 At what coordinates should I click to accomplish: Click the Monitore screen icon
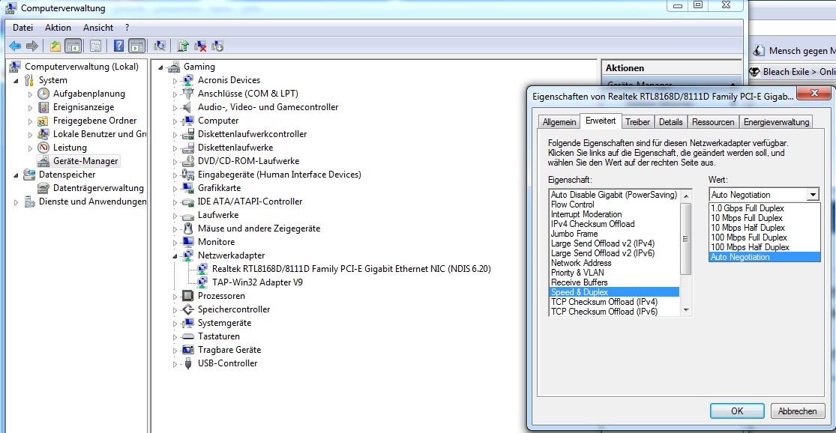187,242
